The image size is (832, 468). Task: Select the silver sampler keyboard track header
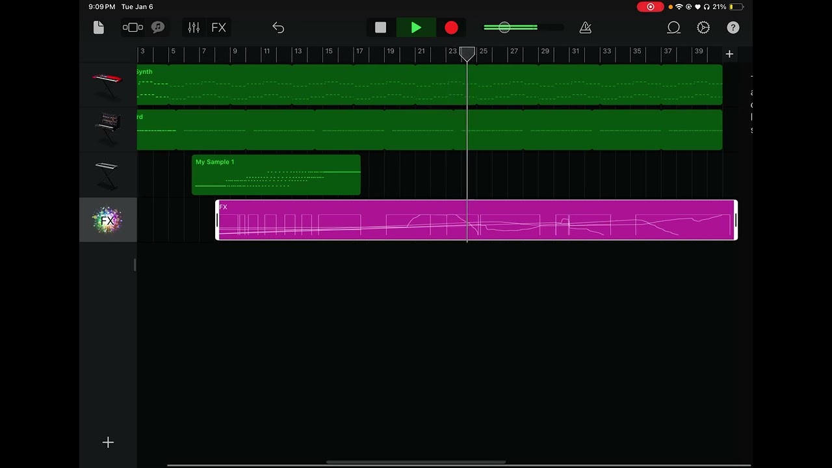tap(107, 175)
